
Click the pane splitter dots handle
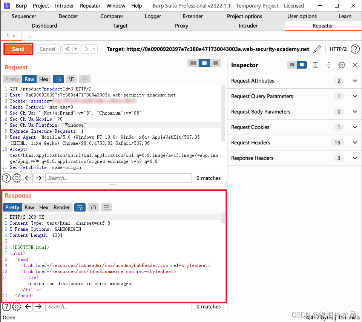click(x=113, y=184)
